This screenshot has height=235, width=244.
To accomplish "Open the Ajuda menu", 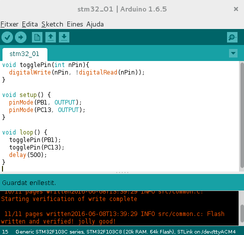I will click(95, 24).
